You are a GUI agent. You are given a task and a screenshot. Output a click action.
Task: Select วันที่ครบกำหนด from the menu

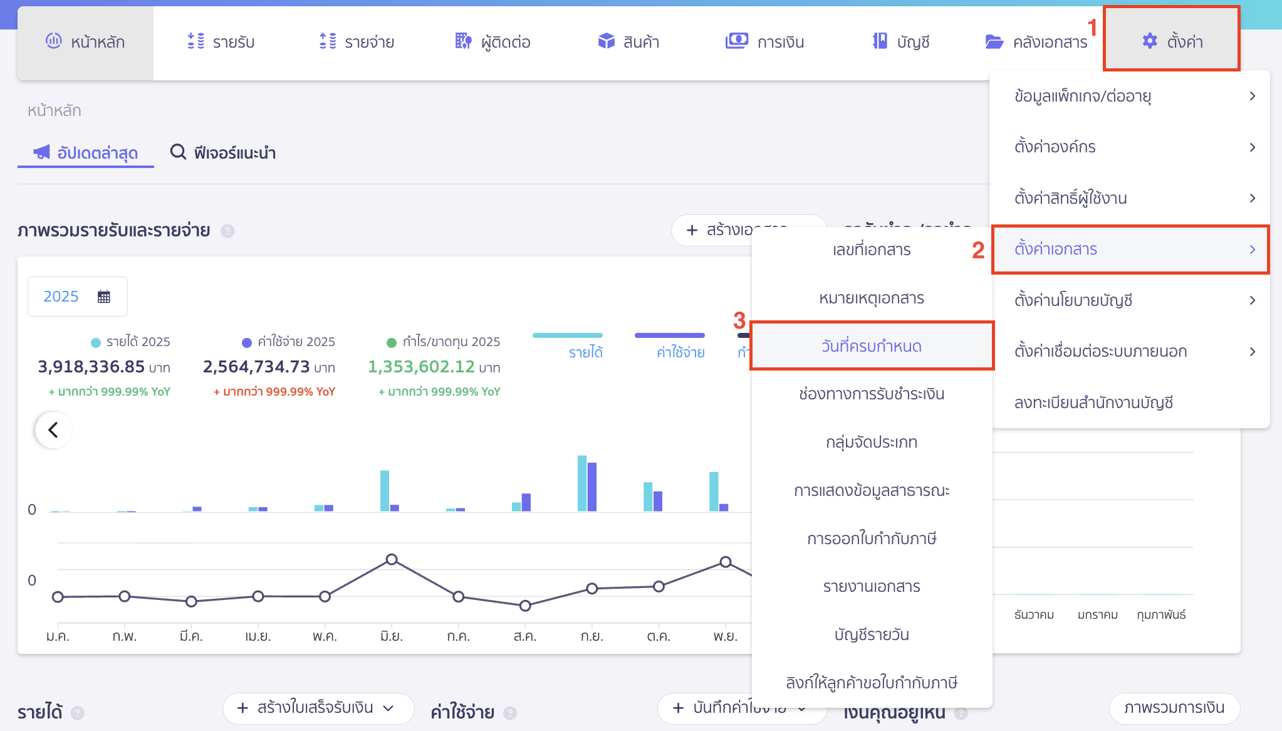point(872,345)
